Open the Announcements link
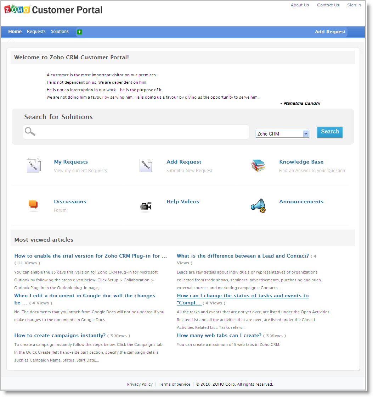This screenshot has width=373, height=397. point(301,202)
